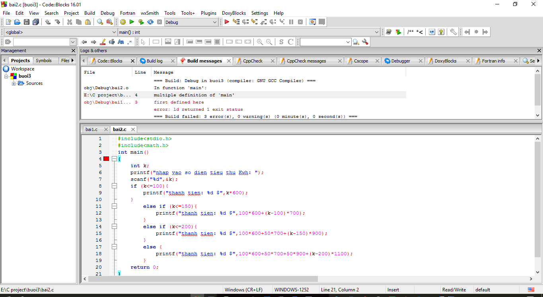Click the Build and run icon
The image size is (543, 297).
tap(141, 22)
